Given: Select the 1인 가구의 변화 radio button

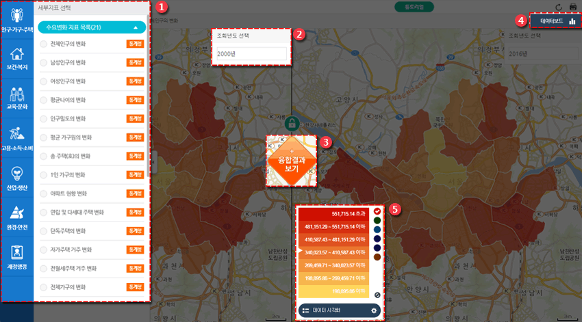Looking at the screenshot, I should point(43,175).
